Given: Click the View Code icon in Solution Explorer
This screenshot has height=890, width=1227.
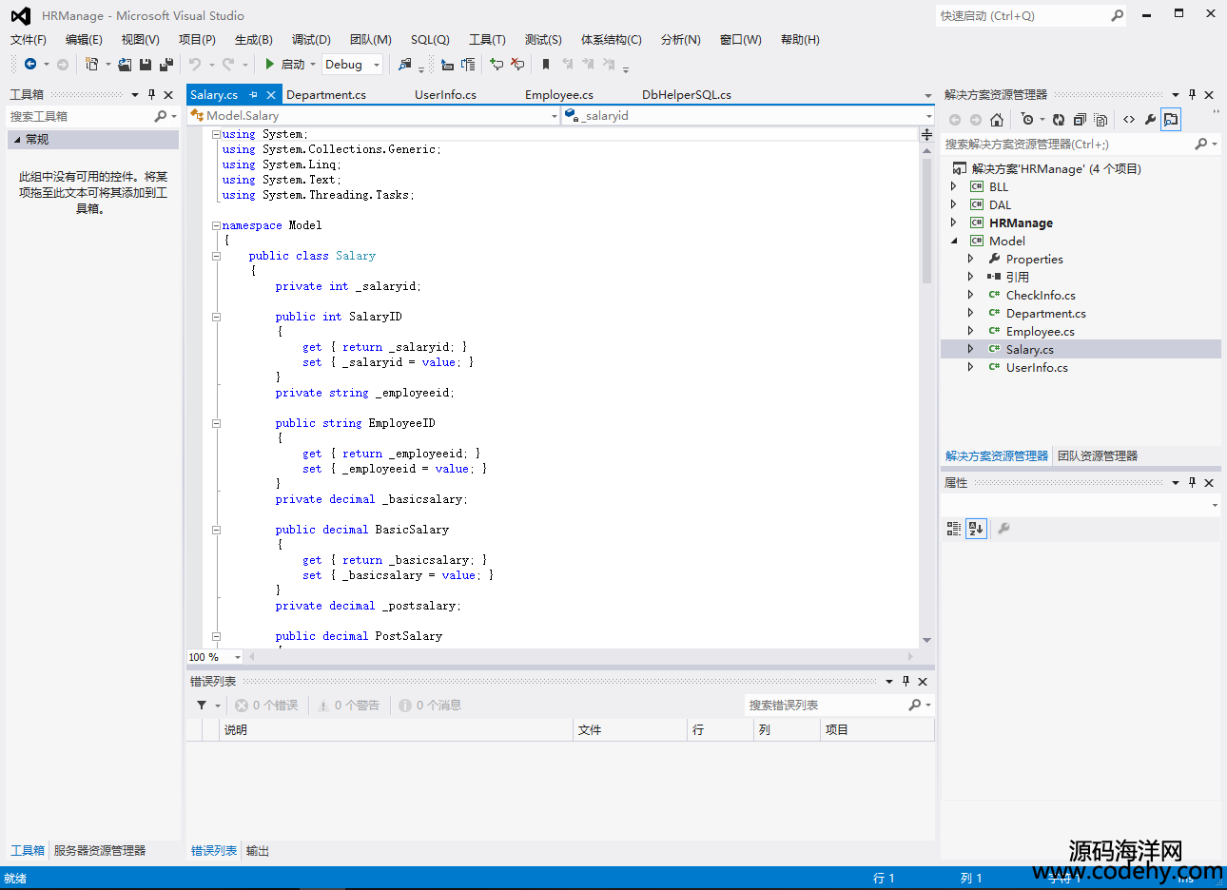Looking at the screenshot, I should pyautogui.click(x=1129, y=120).
